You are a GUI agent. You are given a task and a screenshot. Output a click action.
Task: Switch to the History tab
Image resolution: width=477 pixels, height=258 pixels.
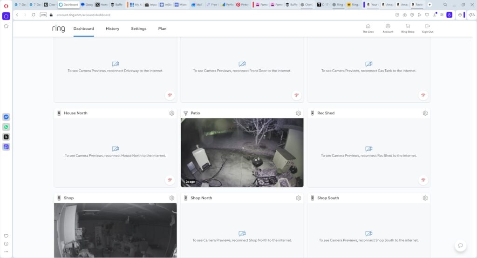112,29
